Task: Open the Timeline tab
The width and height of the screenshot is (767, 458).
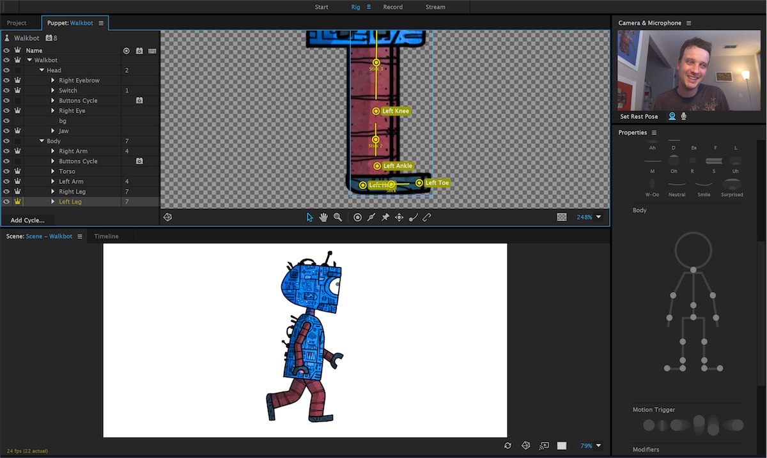Action: pyautogui.click(x=106, y=236)
